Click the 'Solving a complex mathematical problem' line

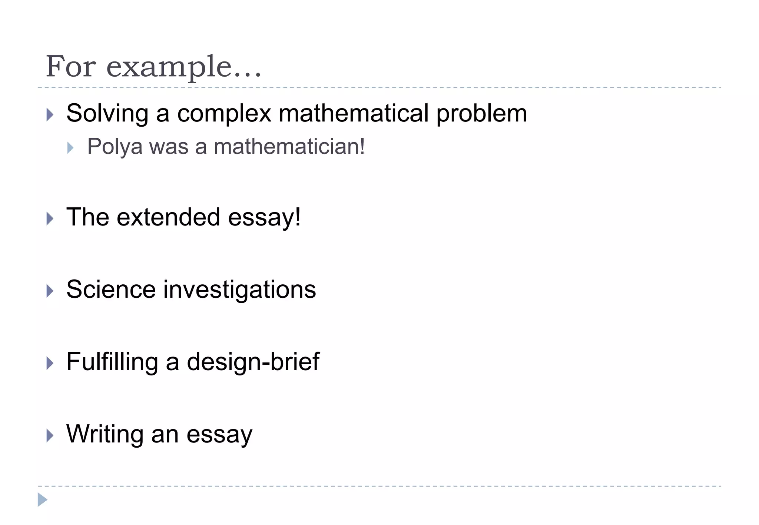[296, 113]
